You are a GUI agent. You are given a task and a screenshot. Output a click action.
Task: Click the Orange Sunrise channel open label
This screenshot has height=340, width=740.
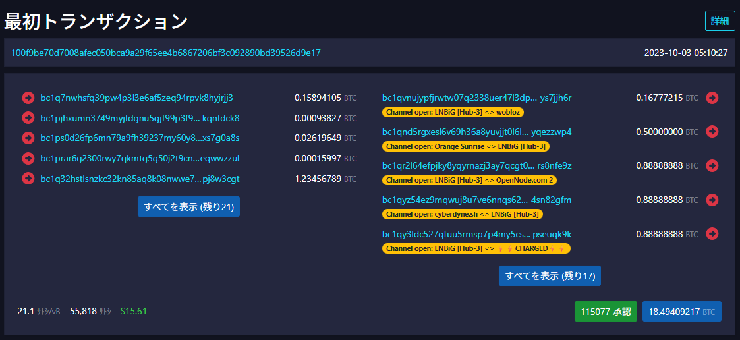point(465,146)
